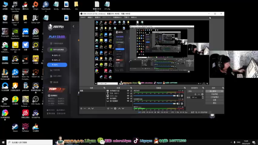
Task: Toggle visibility of window capture source
Action: point(128,98)
